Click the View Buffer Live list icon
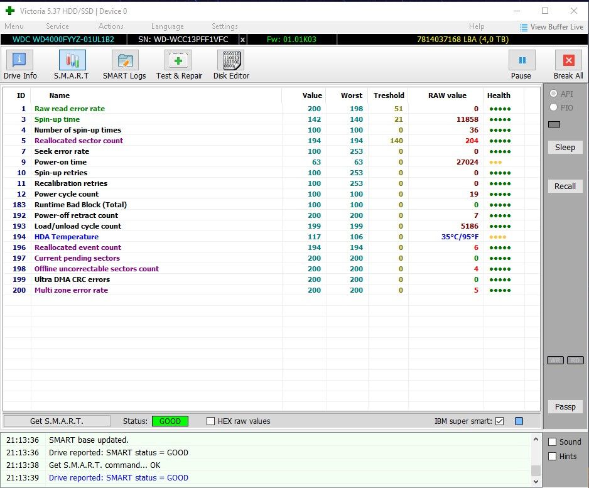589x488 pixels. coord(523,28)
